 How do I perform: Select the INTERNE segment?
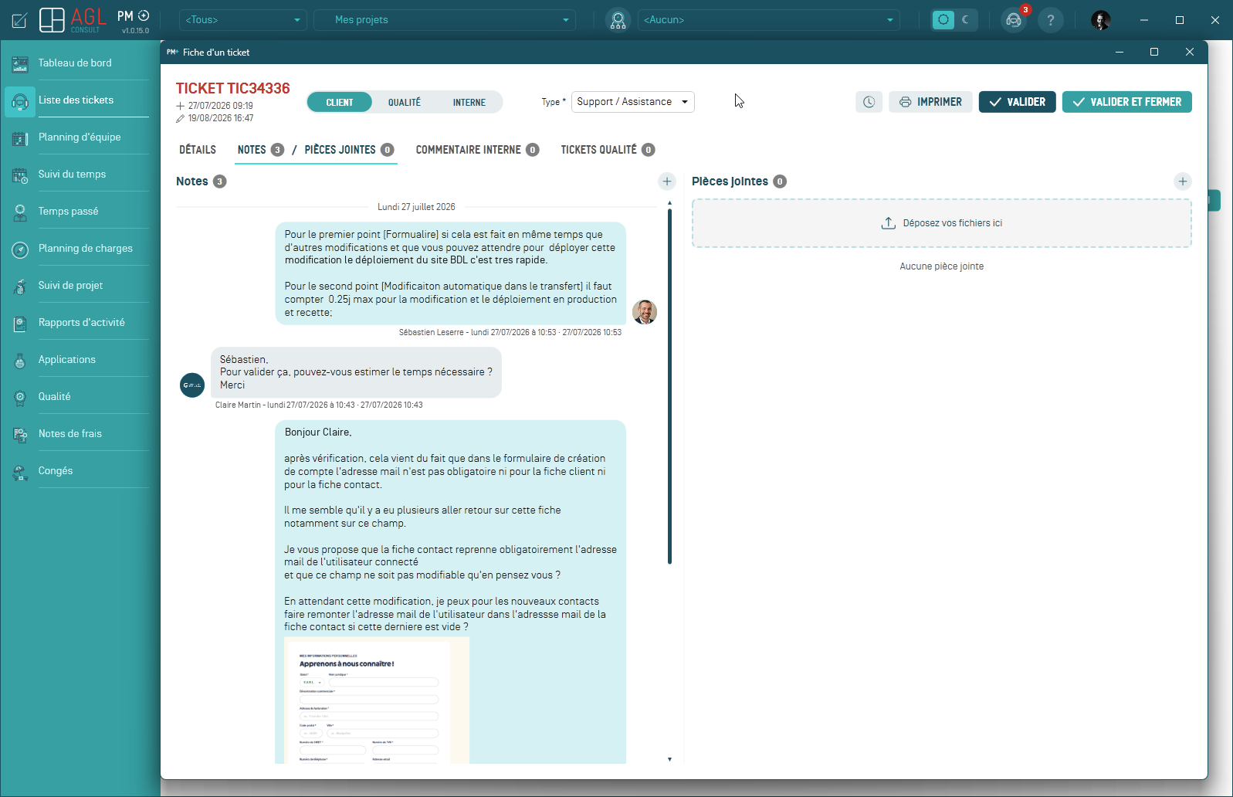pos(469,102)
